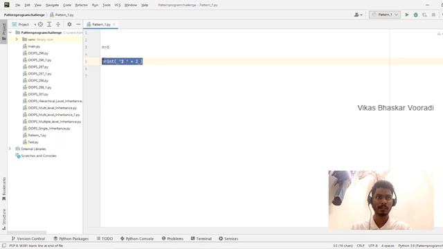
Task: Click the selected print statement on line 5
Action: click(123, 62)
